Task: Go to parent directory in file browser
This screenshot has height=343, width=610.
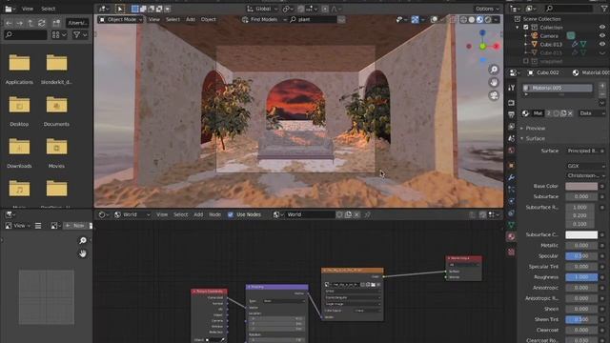Action: click(x=30, y=23)
